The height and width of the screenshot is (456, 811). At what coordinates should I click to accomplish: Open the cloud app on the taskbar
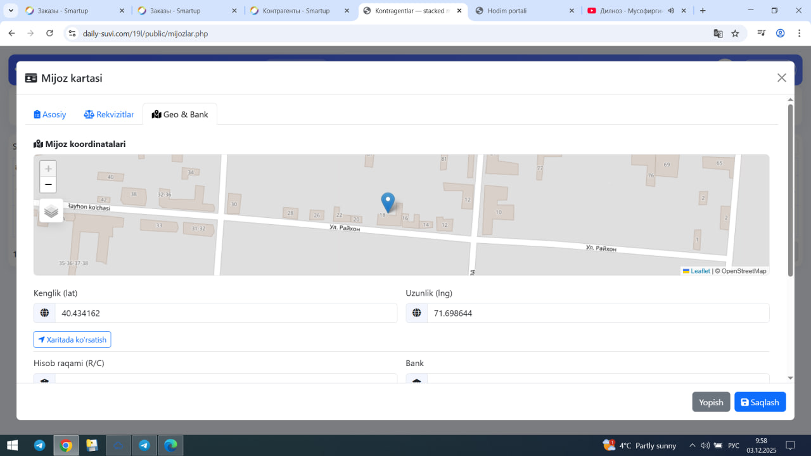click(x=118, y=445)
